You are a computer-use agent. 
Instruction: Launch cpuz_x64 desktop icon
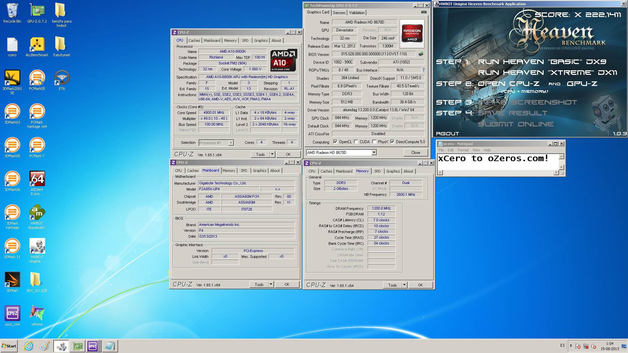[12, 316]
